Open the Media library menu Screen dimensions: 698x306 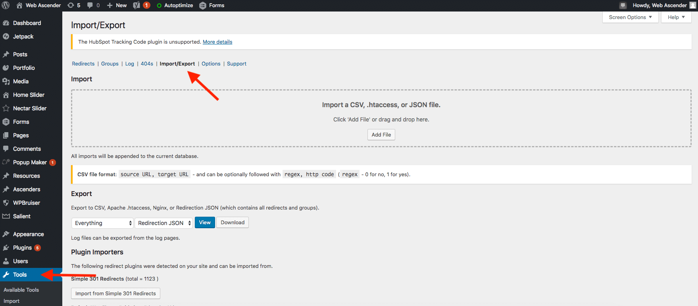point(21,81)
